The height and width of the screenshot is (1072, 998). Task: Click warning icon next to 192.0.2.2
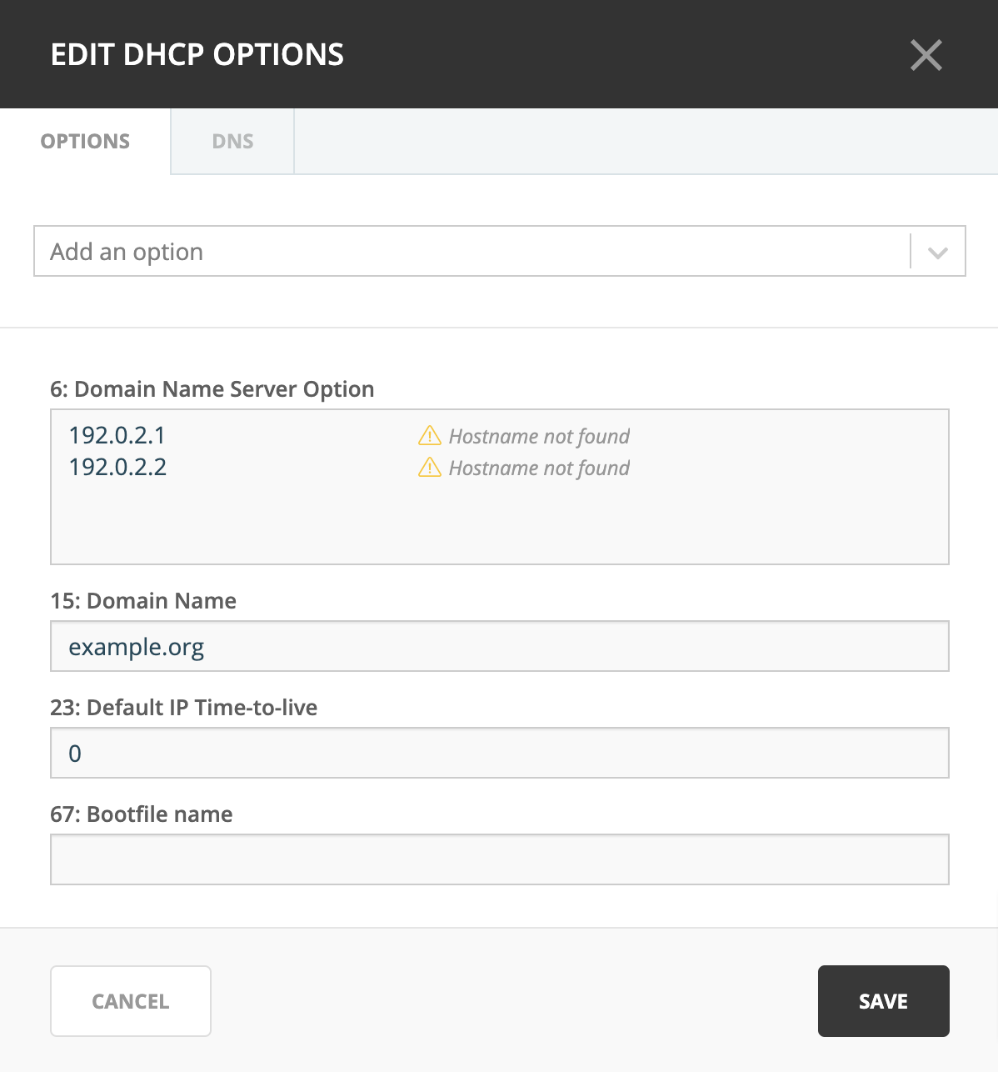429,467
